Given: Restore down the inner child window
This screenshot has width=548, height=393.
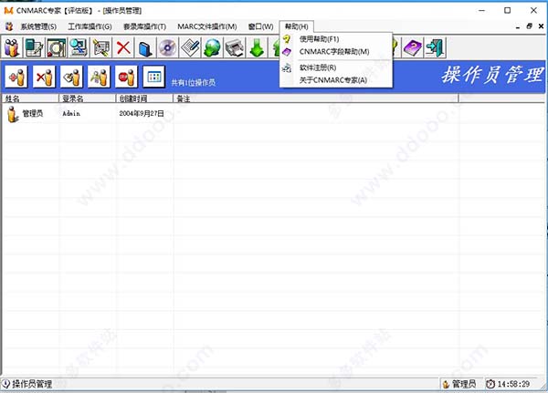Looking at the screenshot, I should pos(529,26).
